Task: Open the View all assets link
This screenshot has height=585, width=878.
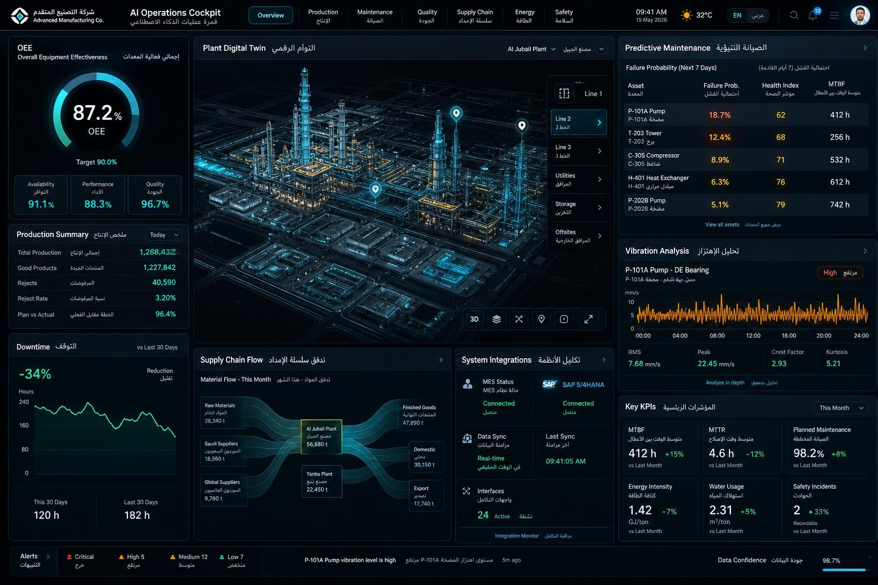Action: pyautogui.click(x=722, y=225)
